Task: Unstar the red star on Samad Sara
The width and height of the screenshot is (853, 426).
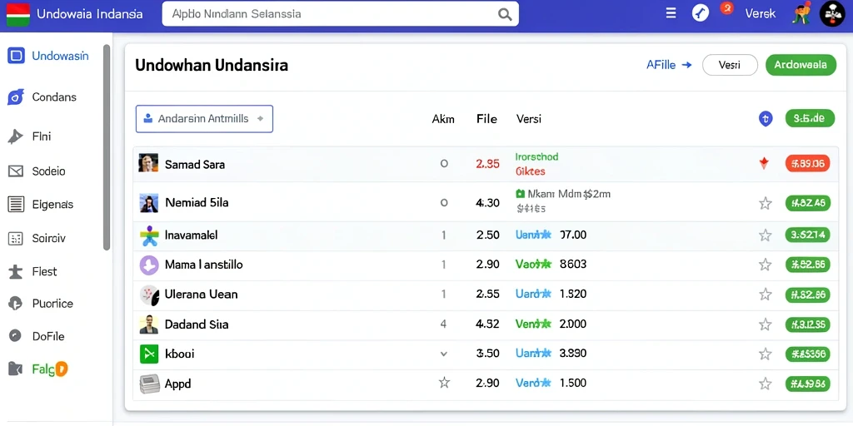Action: click(765, 163)
